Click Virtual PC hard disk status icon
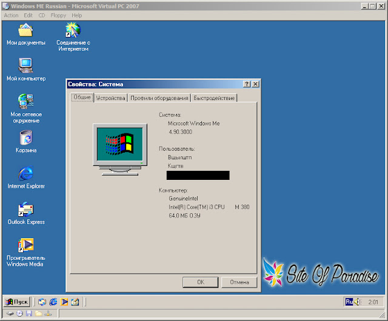Screen dimensions: 388x321 10,314
